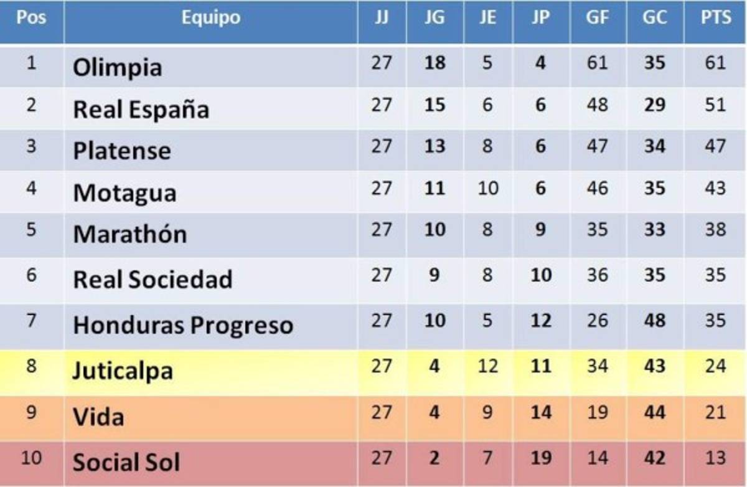Select the Juticalpa team cell
Image resolution: width=747 pixels, height=487 pixels.
point(123,371)
